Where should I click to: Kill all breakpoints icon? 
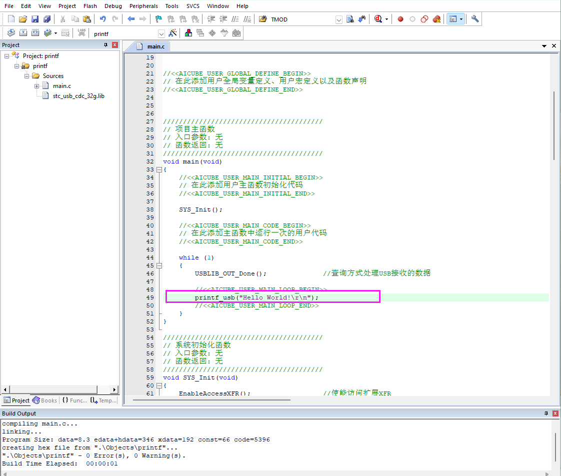click(x=436, y=19)
